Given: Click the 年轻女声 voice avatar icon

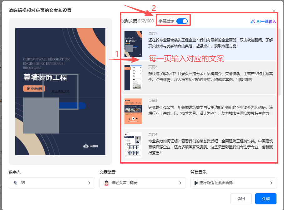Looking at the screenshot, I should coord(106,183).
